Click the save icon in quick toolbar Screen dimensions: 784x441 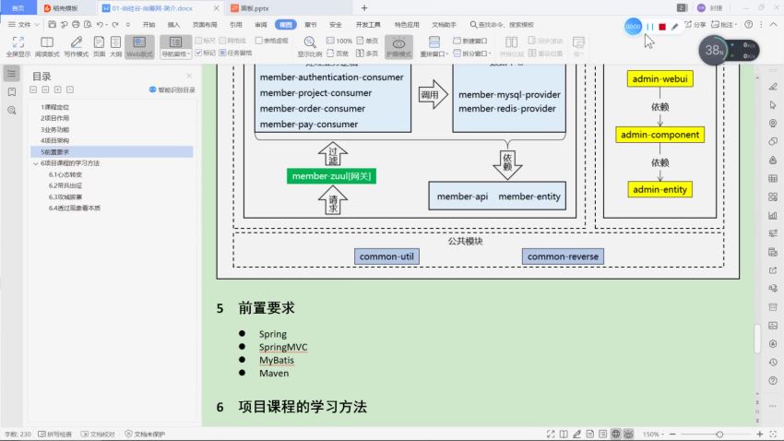tap(52, 25)
